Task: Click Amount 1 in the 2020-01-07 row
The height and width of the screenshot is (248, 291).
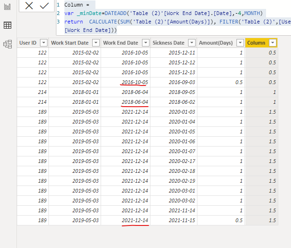Action: pyautogui.click(x=221, y=151)
